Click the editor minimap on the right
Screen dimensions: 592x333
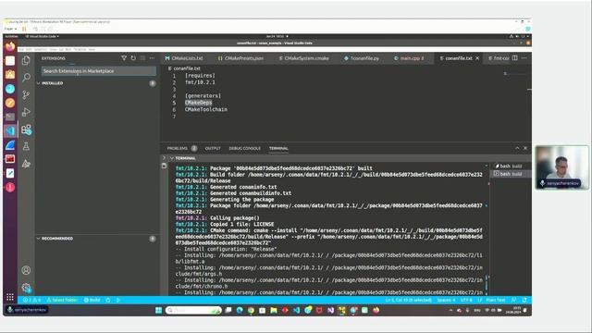pyautogui.click(x=515, y=74)
